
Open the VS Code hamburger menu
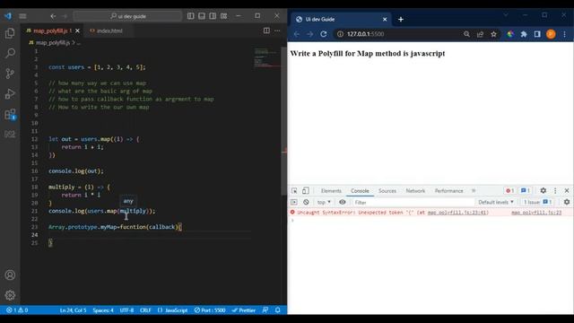click(x=22, y=16)
